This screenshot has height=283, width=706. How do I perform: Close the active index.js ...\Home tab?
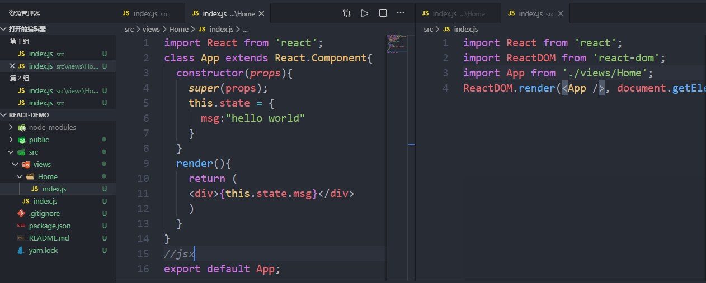pyautogui.click(x=262, y=13)
